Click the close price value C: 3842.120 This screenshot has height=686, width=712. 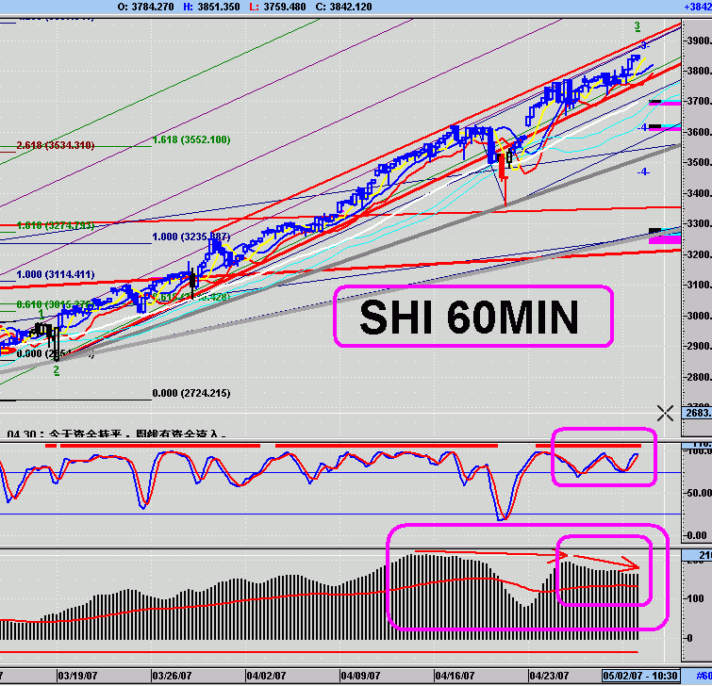coord(343,7)
